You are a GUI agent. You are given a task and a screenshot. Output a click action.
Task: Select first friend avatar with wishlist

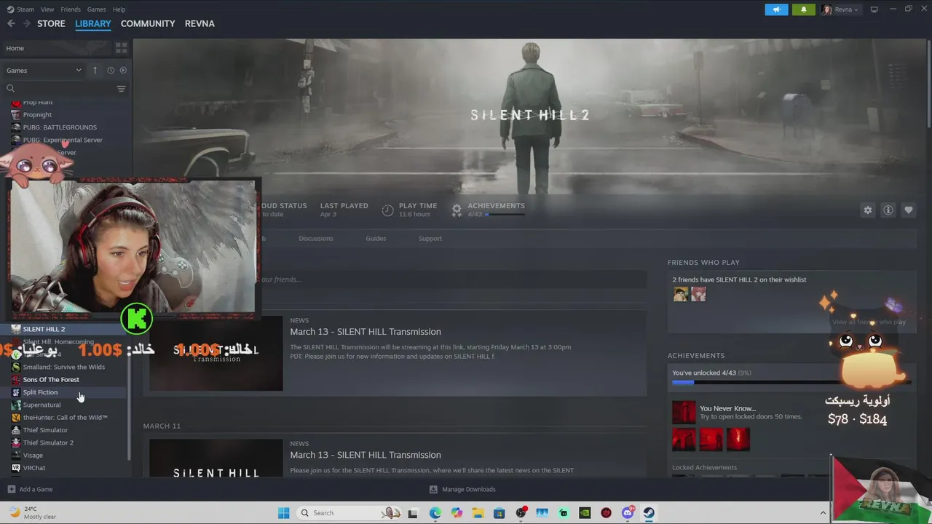[680, 294]
